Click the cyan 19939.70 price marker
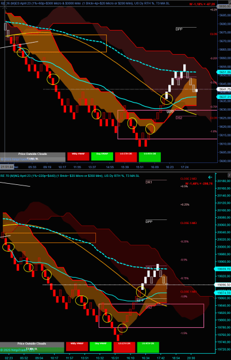The image size is (231, 360). click(x=223, y=269)
